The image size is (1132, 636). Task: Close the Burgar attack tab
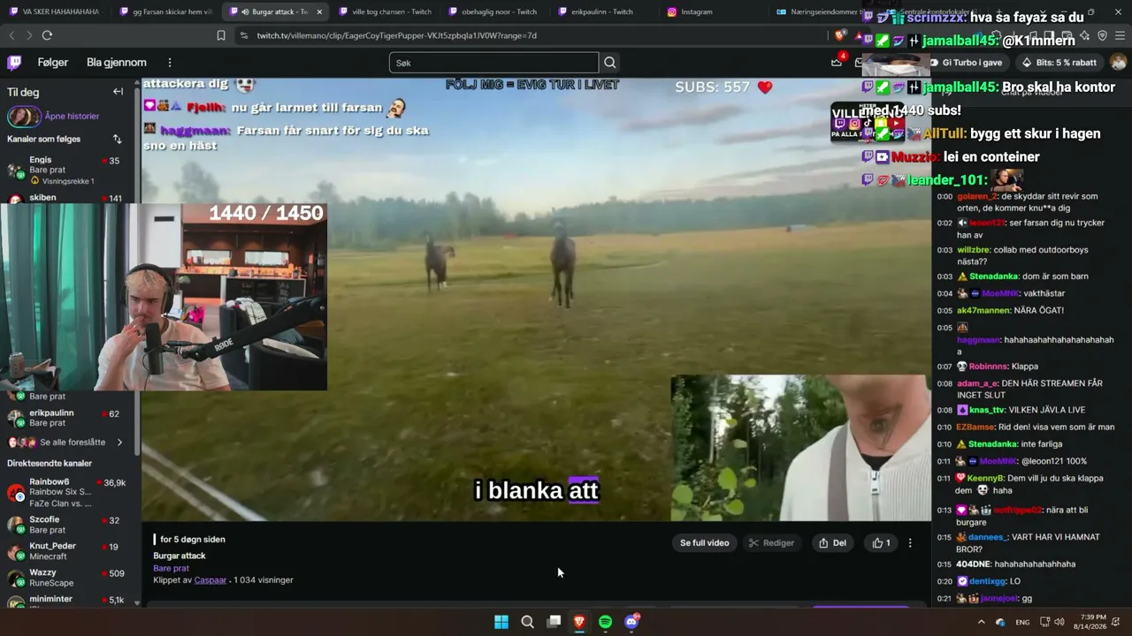(x=319, y=11)
